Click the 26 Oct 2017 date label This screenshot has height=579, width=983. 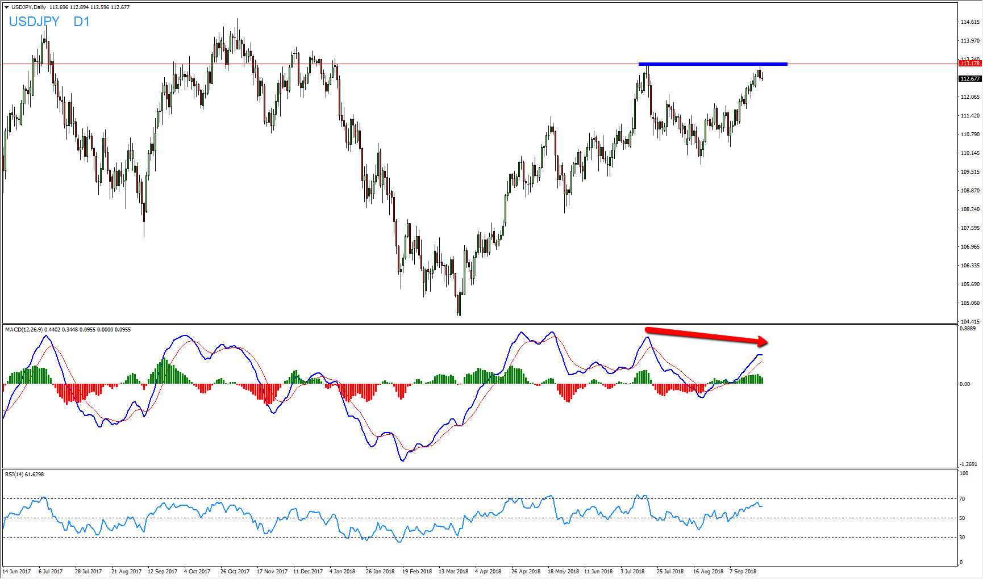pos(235,572)
